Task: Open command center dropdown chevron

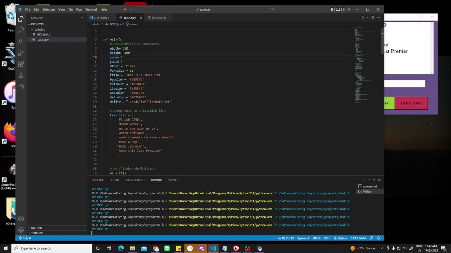Action: click(272, 9)
